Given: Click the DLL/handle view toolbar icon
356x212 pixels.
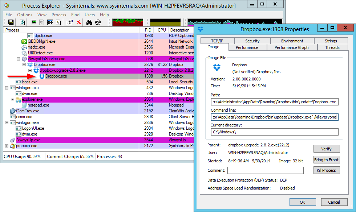Looking at the screenshot, I should [x=58, y=22].
